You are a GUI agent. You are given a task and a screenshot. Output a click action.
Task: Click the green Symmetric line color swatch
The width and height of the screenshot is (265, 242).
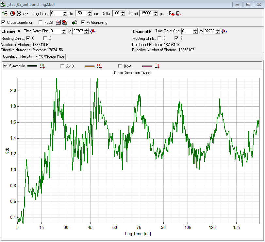[32, 66]
